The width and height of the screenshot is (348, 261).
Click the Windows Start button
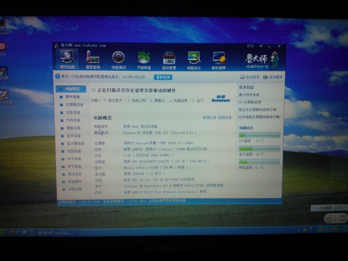click(3, 232)
